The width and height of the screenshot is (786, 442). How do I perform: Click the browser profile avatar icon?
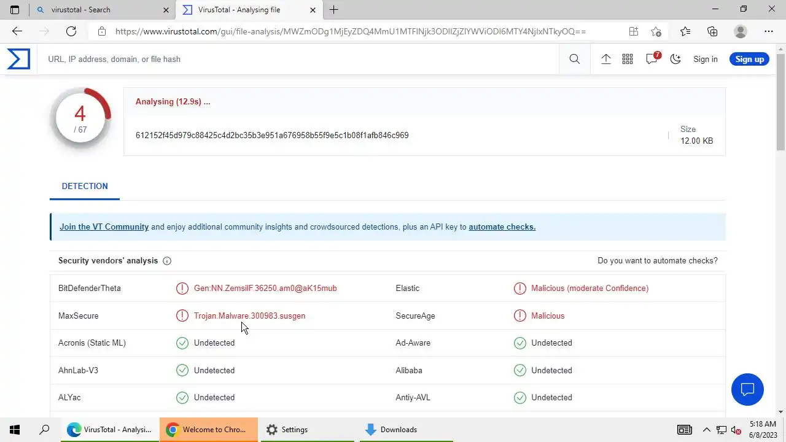(741, 31)
